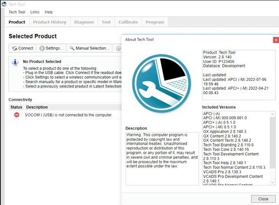Viewport: 279px width, 205px height.
Task: Select 'GX Application 2.8.140.3' entry
Action: [224, 131]
